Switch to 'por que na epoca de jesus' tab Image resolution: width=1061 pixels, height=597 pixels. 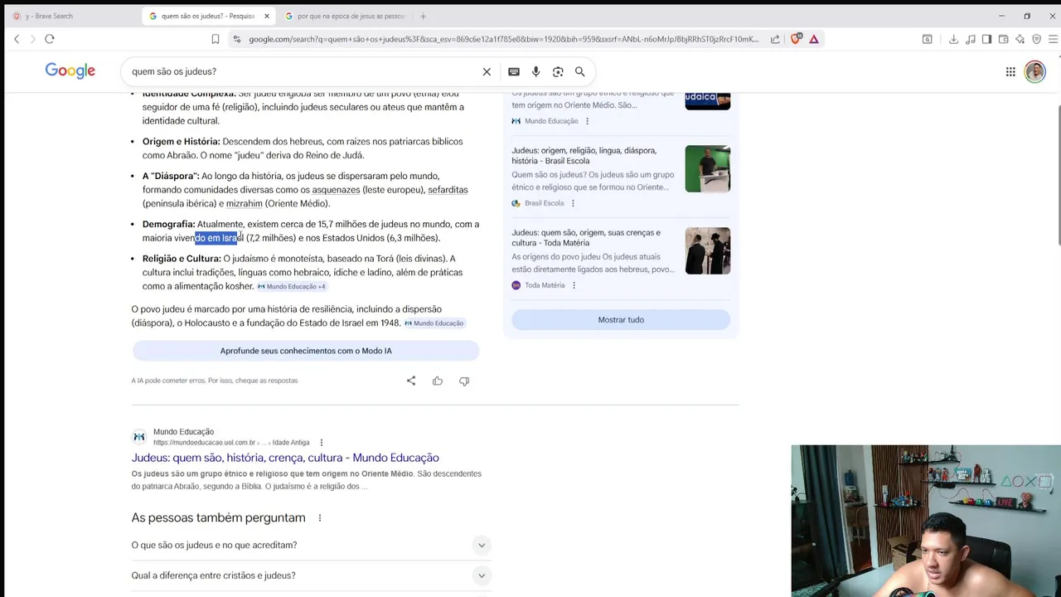click(344, 16)
